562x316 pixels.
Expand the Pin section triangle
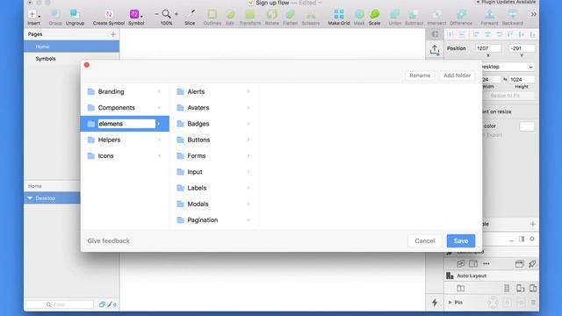(450, 302)
